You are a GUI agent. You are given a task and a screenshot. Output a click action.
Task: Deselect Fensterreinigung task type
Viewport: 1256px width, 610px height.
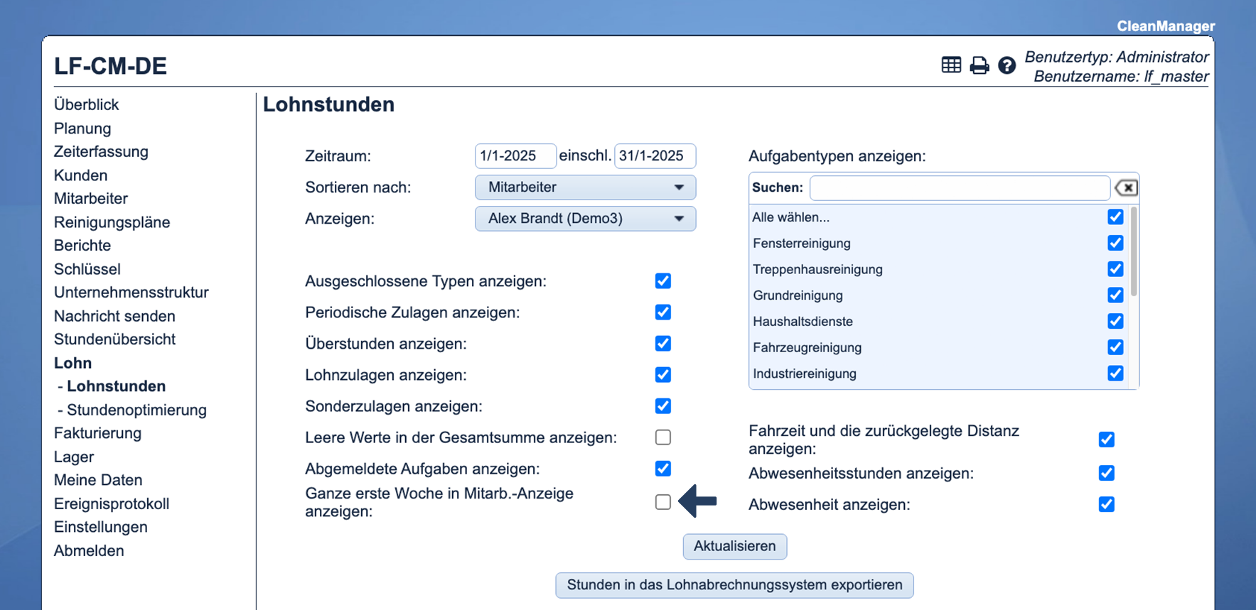click(x=1115, y=243)
